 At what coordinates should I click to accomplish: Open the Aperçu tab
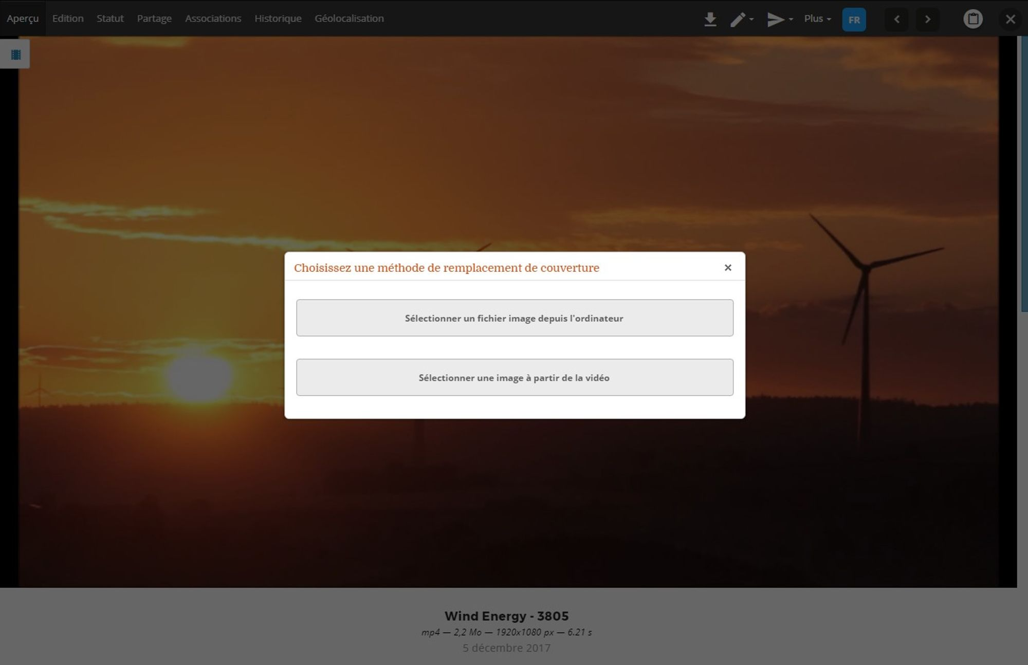pyautogui.click(x=23, y=19)
